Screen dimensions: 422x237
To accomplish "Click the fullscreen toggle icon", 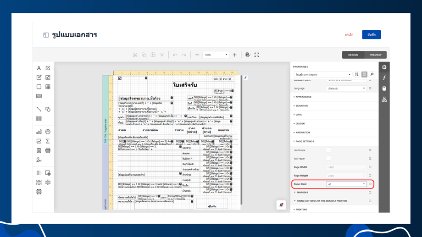I will (257, 55).
